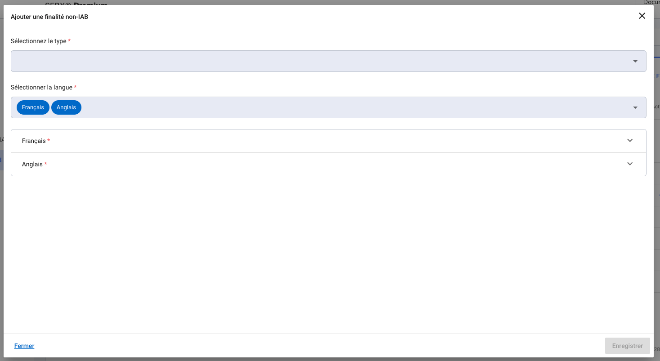Click the partially hidden Docu… item behind the dialog
Viewport: 660px width, 361px height.
click(x=651, y=2)
